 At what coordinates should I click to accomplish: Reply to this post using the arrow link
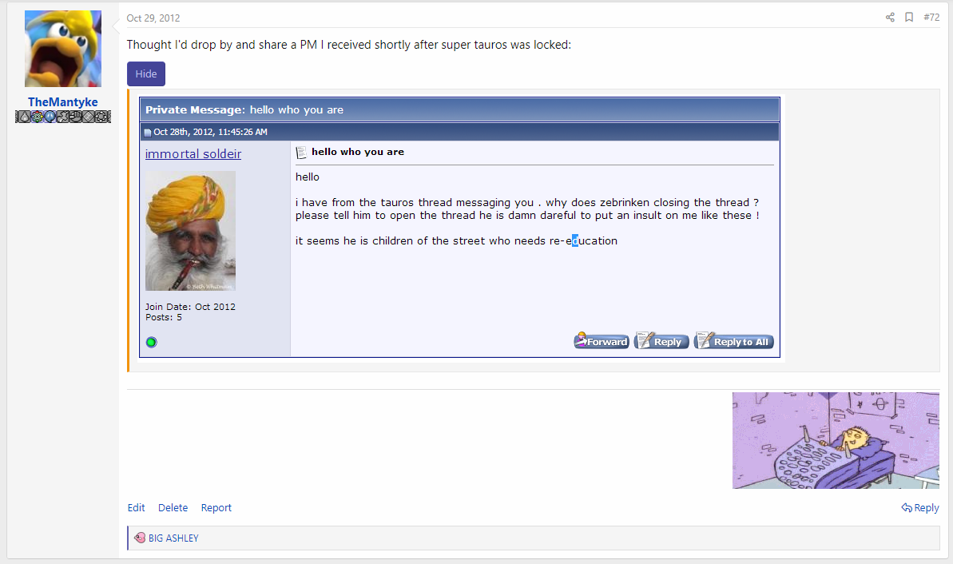(920, 507)
